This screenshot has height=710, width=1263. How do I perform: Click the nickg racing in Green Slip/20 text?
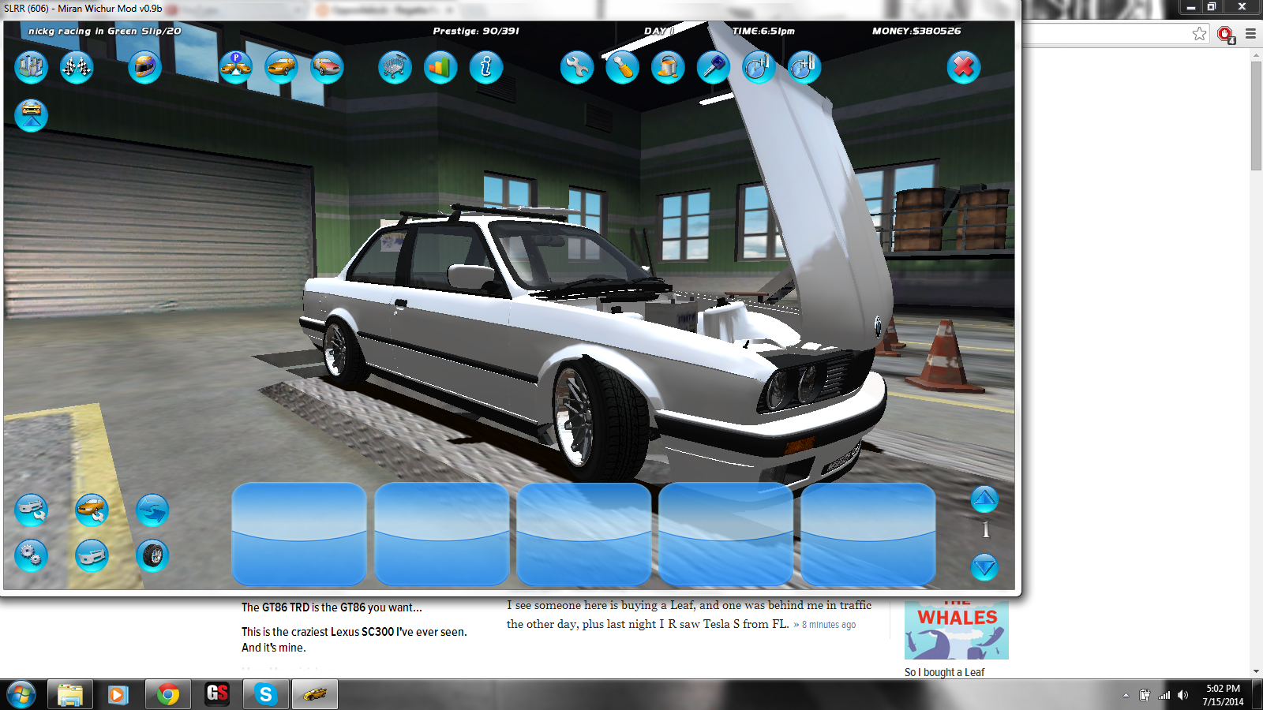104,31
